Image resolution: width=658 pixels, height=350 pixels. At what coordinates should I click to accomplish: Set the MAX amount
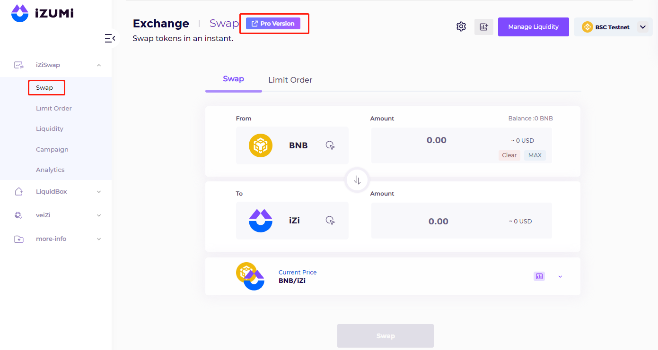pos(535,155)
